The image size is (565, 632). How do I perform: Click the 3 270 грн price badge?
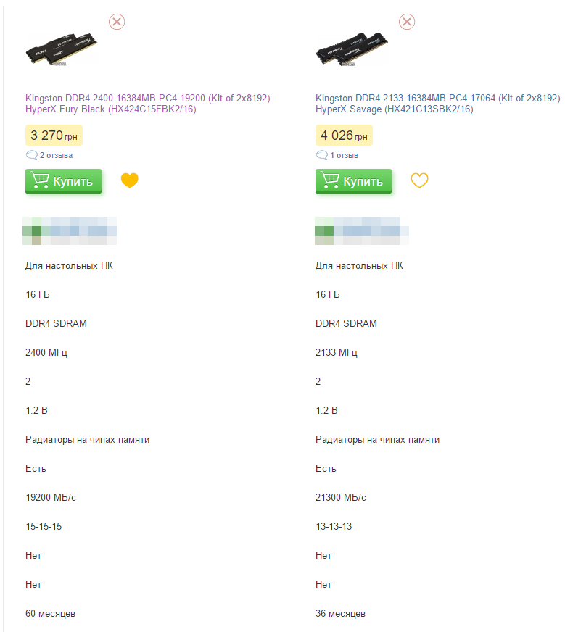(54, 135)
